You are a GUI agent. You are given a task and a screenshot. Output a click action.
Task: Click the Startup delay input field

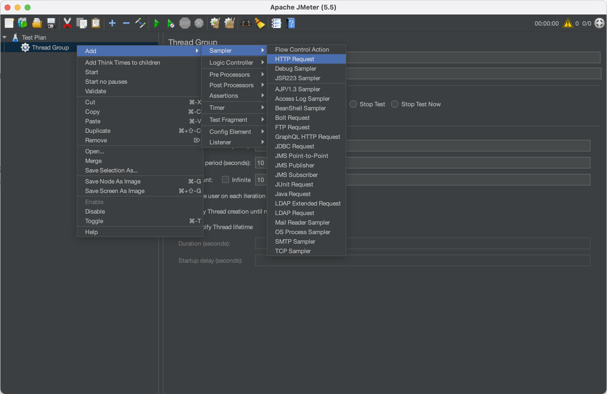(x=423, y=260)
